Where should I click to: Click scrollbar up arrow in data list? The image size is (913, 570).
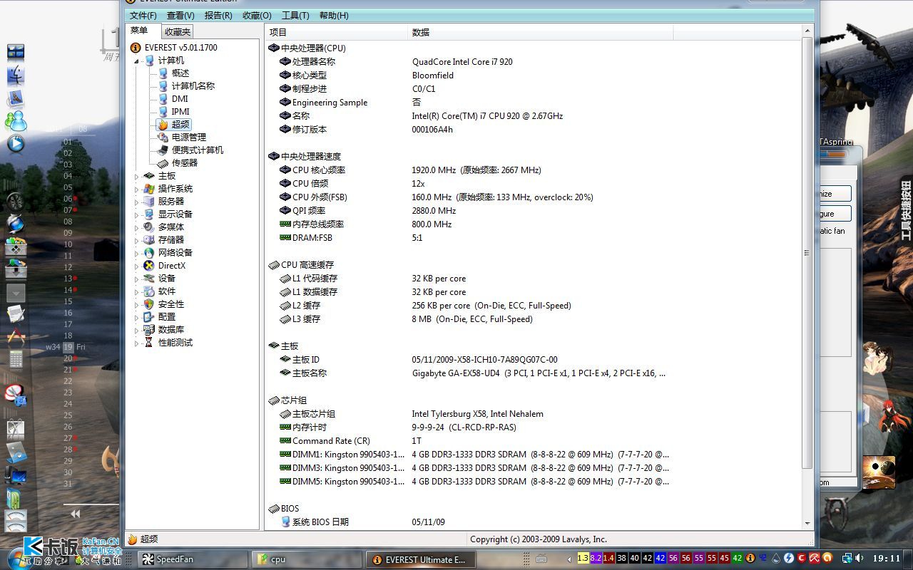[x=807, y=31]
